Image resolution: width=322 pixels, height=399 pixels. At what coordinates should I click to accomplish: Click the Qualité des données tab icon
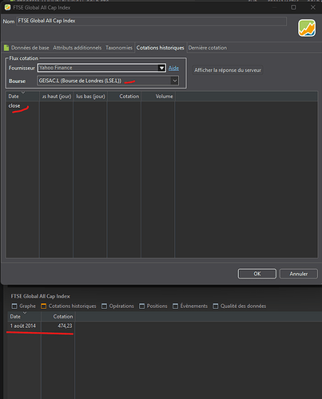pos(215,306)
